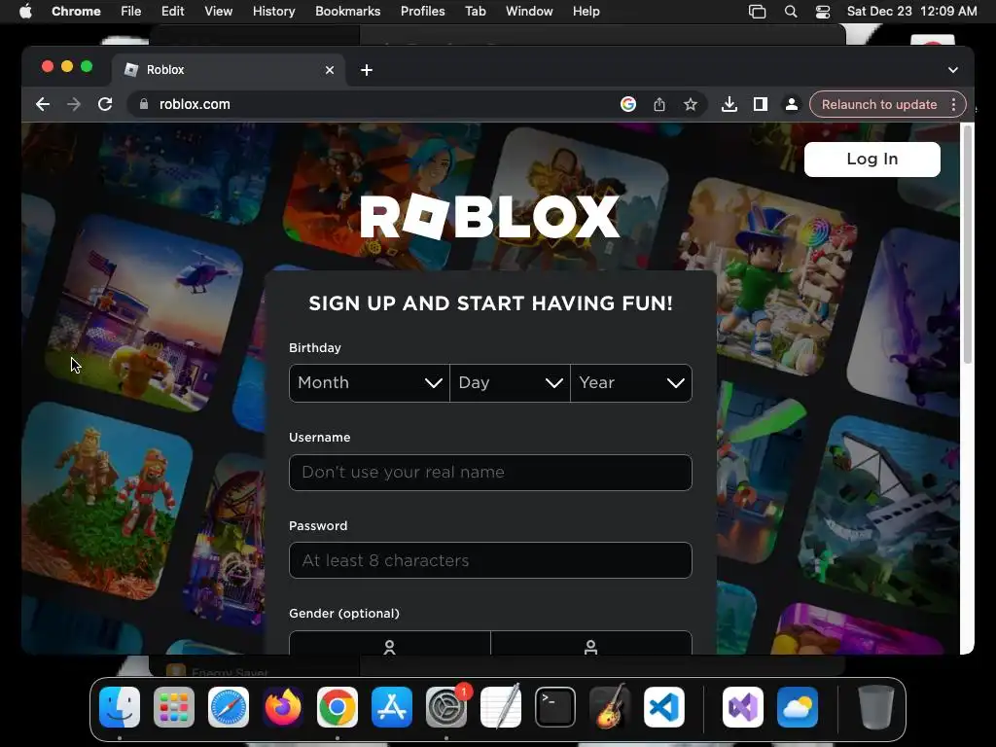
Task: Toggle the Chrome side panel
Action: 761,104
